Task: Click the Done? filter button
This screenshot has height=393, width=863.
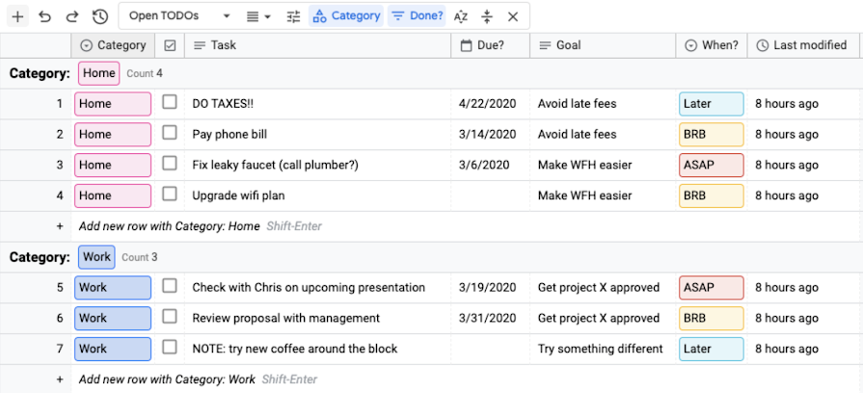Action: click(417, 16)
